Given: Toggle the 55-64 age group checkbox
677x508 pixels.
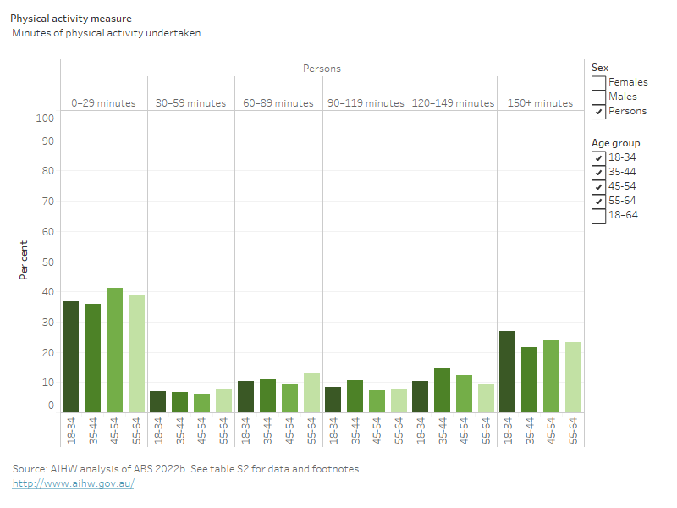Looking at the screenshot, I should pyautogui.click(x=599, y=201).
